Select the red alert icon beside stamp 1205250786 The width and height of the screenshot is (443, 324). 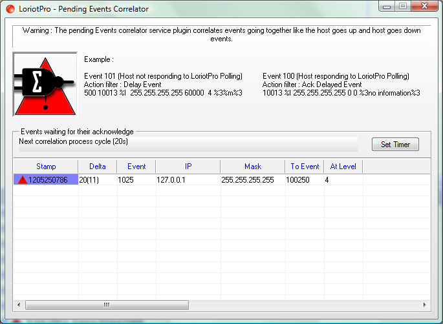[x=23, y=179]
